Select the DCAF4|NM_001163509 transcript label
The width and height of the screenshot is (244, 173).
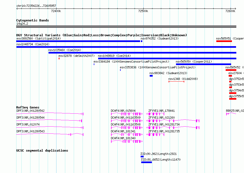click(126, 118)
